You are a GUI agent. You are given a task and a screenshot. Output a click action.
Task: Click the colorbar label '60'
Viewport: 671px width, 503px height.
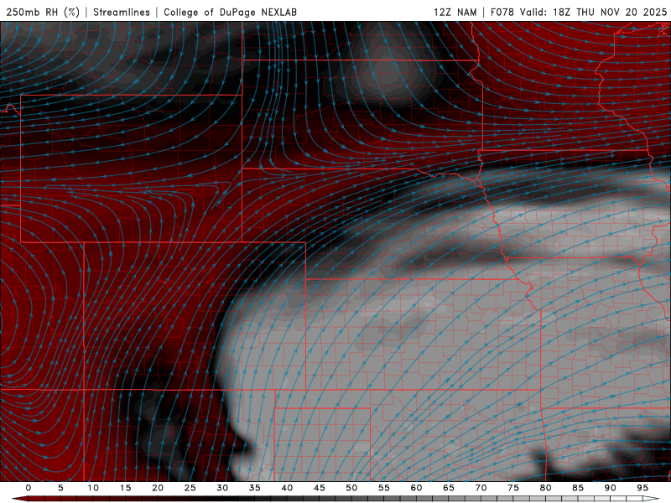click(x=416, y=488)
